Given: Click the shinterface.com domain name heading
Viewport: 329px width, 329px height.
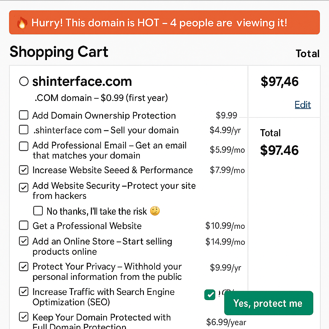Looking at the screenshot, I should pyautogui.click(x=82, y=81).
